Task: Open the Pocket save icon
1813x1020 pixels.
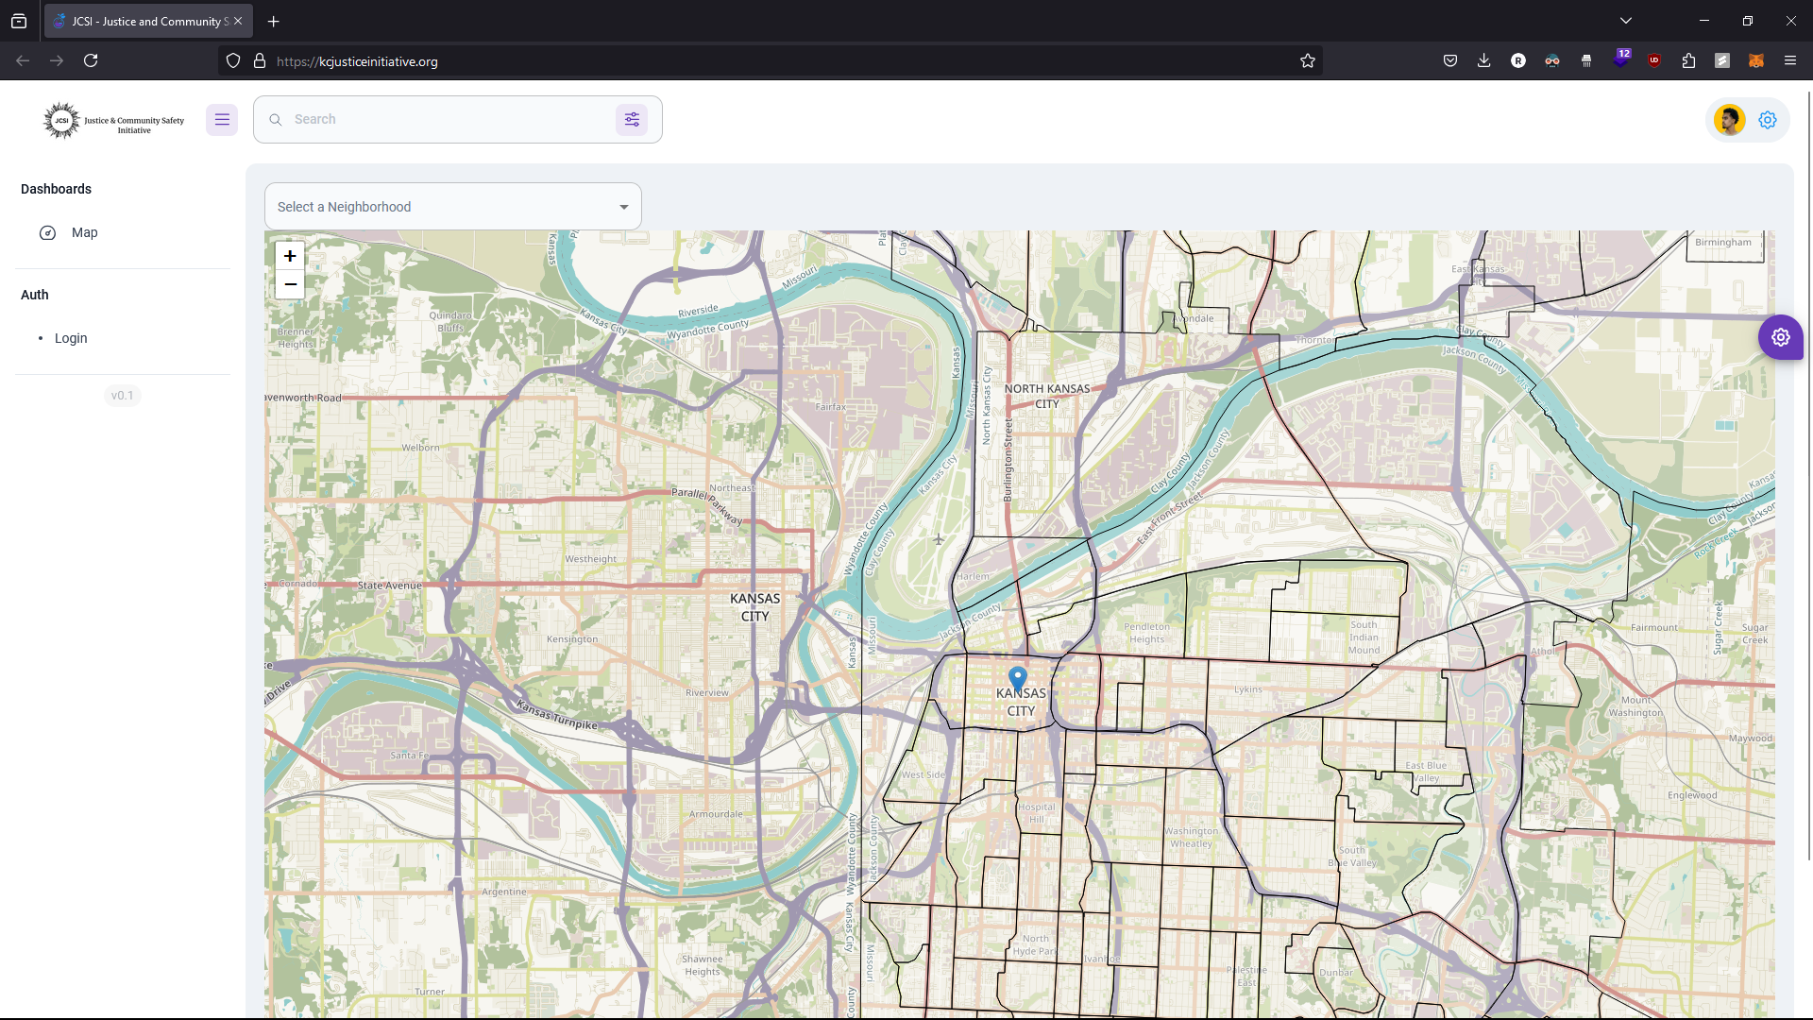Action: pyautogui.click(x=1450, y=60)
